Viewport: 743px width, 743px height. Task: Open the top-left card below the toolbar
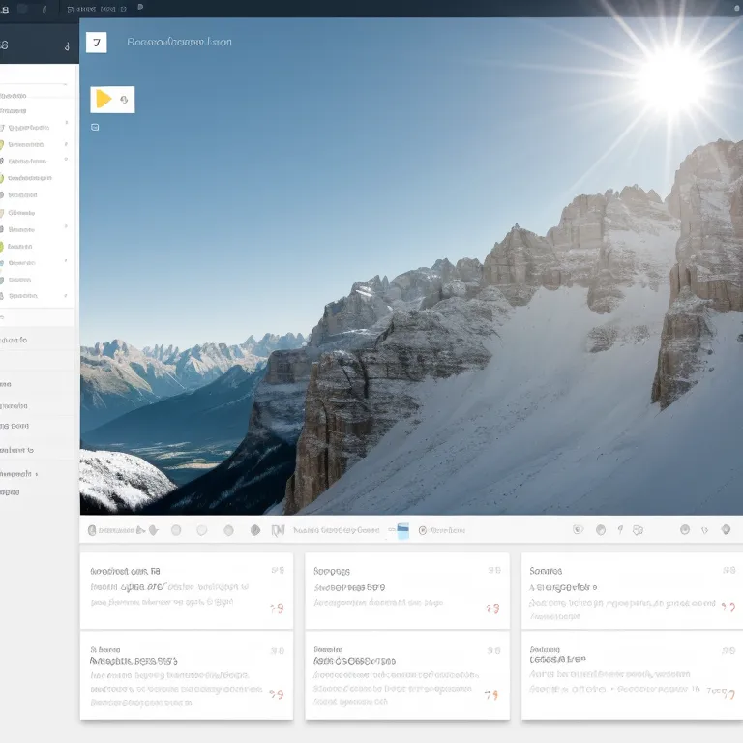click(x=186, y=590)
